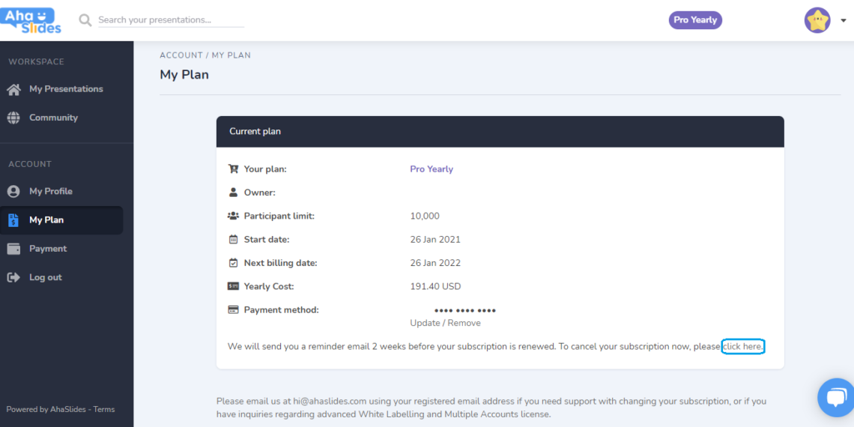The image size is (854, 427).
Task: Focus the Search your presentations field
Action: [x=171, y=20]
